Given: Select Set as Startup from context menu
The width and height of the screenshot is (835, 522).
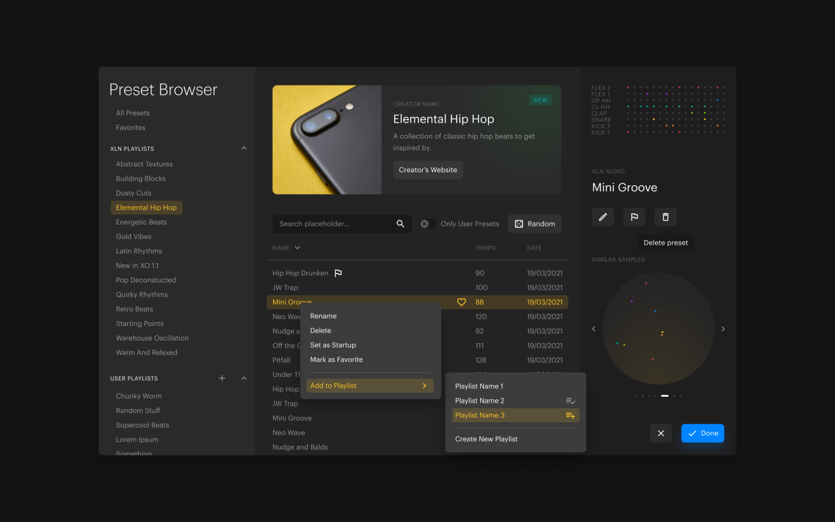Looking at the screenshot, I should pos(333,345).
